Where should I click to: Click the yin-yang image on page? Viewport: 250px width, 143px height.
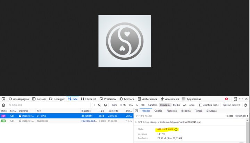pyautogui.click(x=125, y=41)
